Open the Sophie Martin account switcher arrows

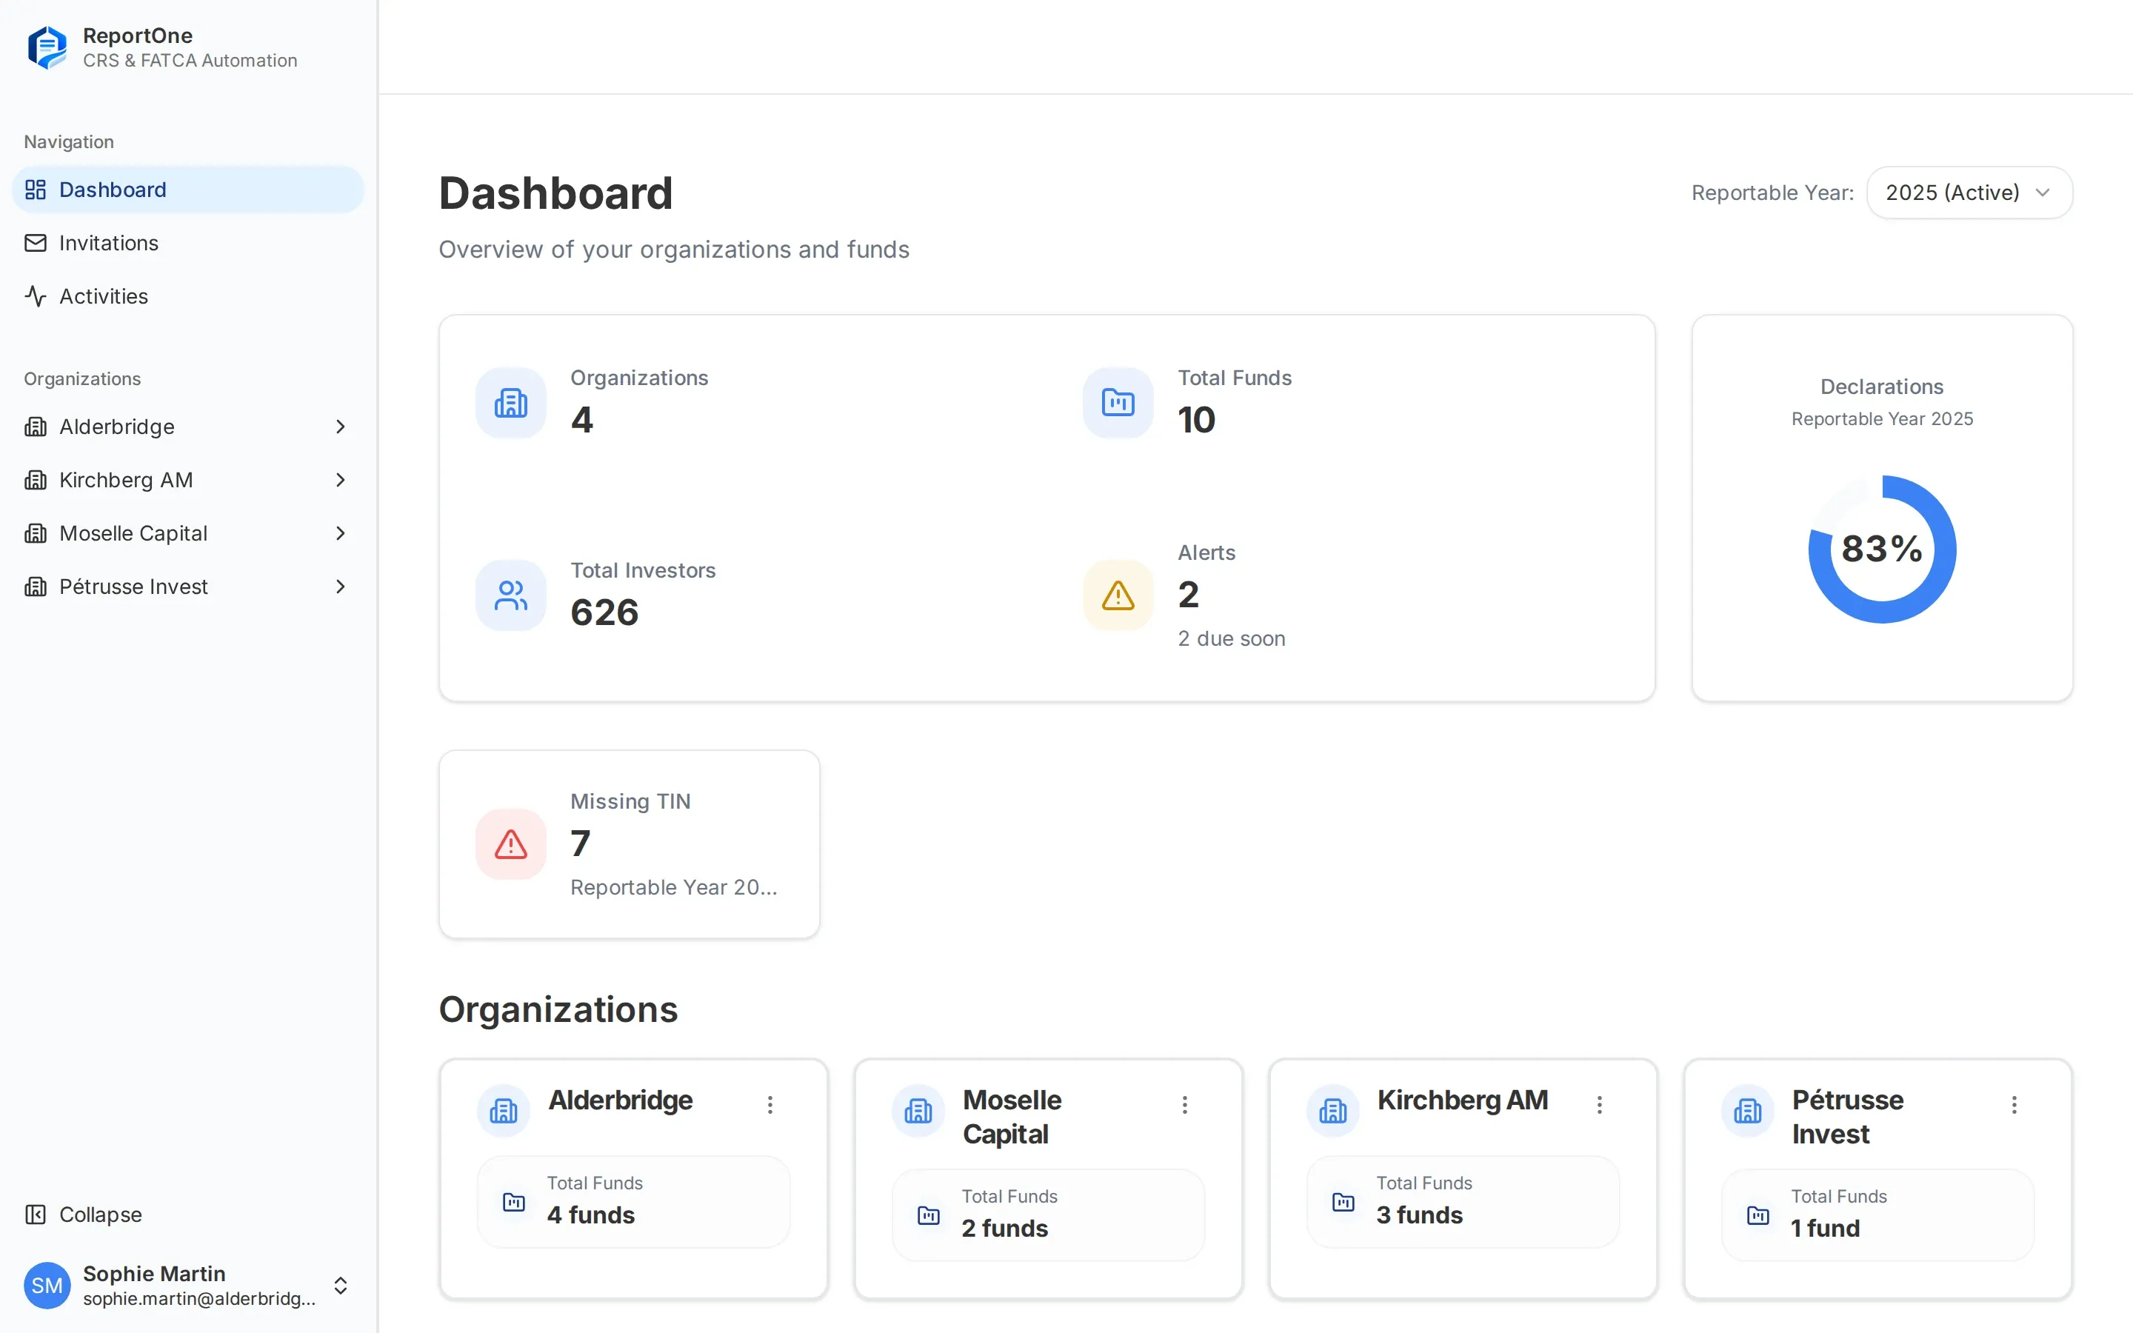tap(340, 1286)
